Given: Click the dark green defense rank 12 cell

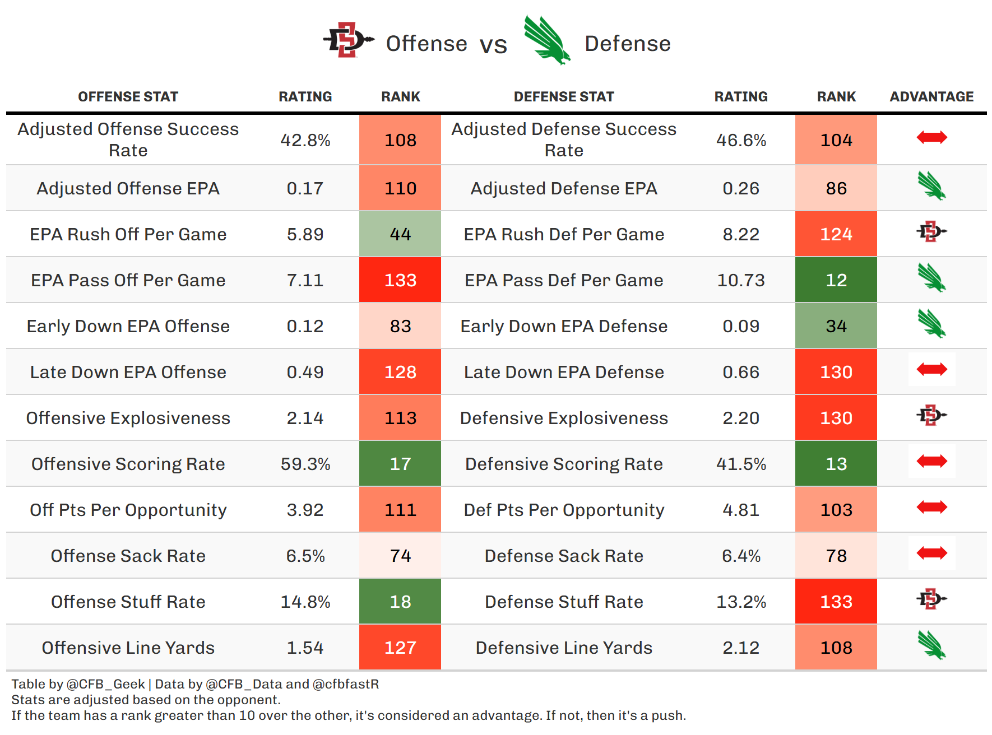Looking at the screenshot, I should tap(836, 280).
